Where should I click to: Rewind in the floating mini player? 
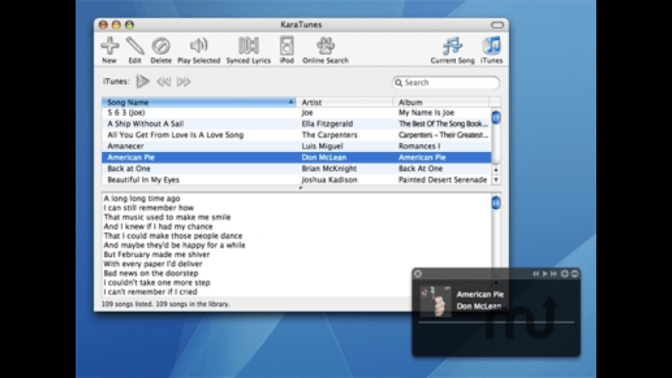[x=536, y=274]
